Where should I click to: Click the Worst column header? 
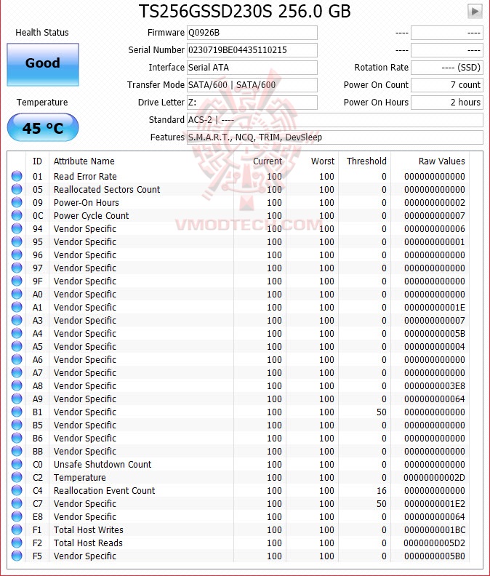(x=323, y=161)
